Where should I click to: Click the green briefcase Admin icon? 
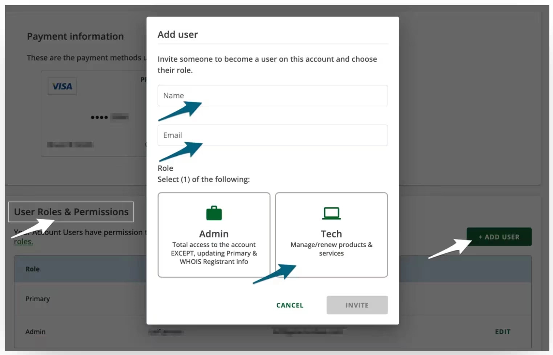(x=214, y=213)
